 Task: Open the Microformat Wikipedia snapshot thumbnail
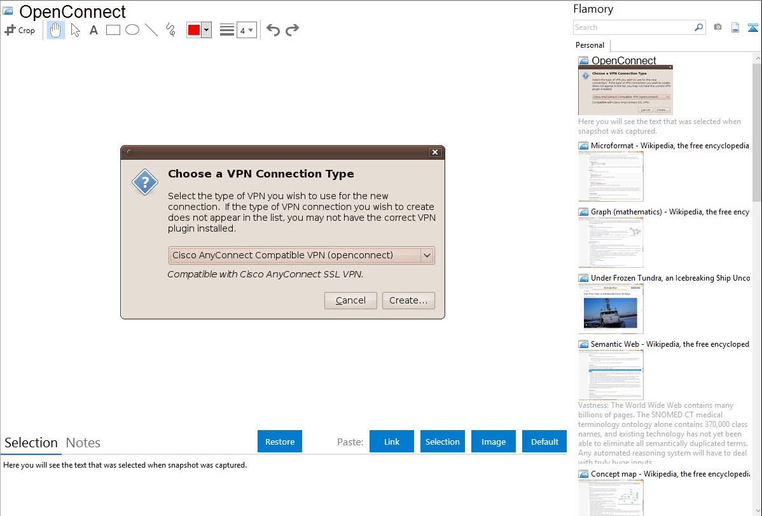611,176
